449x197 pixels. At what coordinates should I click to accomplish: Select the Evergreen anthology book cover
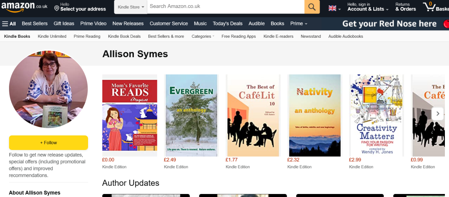click(191, 115)
